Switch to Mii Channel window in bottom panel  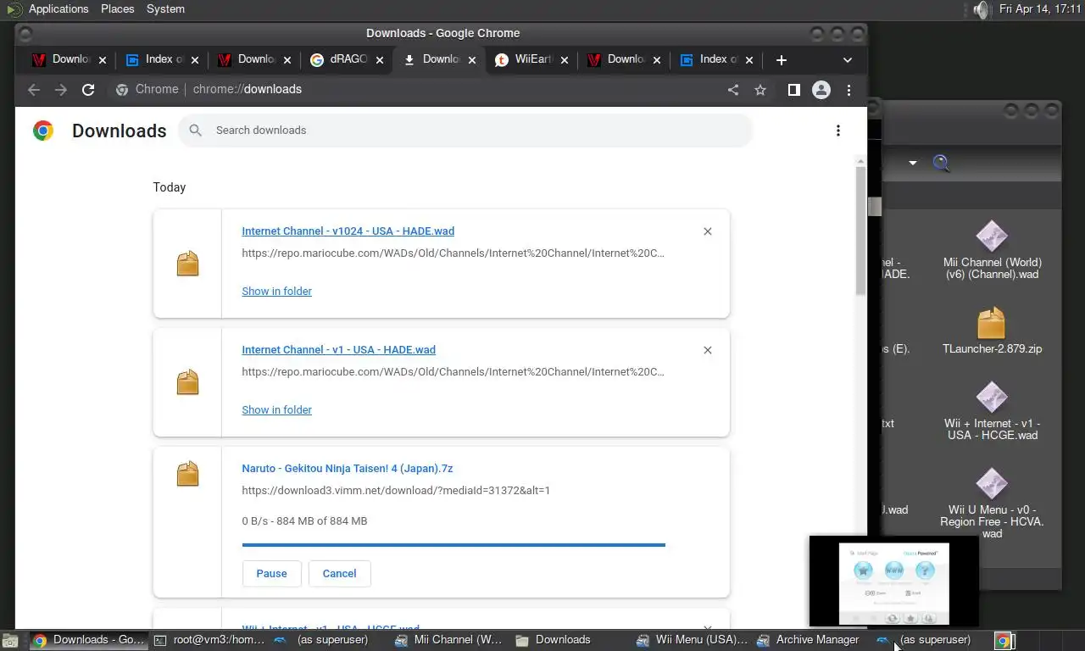[x=448, y=640]
